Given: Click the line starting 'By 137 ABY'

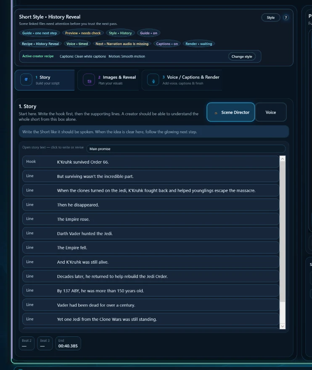Looking at the screenshot, I should (151, 291).
